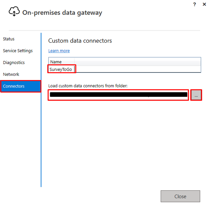Click empty area of connector list row
The width and height of the screenshot is (209, 211).
coord(138,69)
